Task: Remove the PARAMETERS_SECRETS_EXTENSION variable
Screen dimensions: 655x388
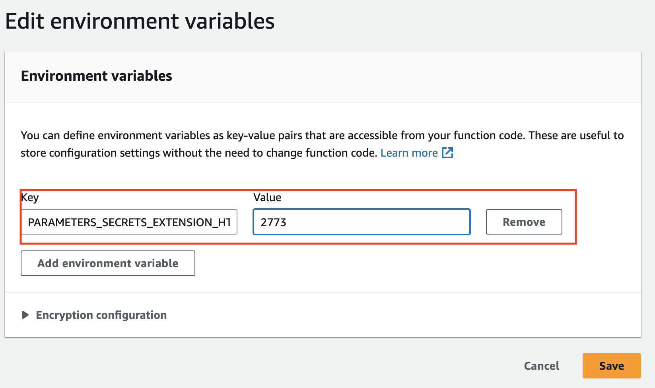Action: click(524, 222)
